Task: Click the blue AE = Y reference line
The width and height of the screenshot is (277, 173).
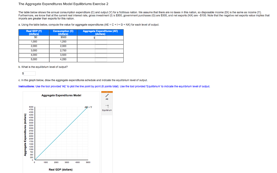Action: click(x=61, y=134)
